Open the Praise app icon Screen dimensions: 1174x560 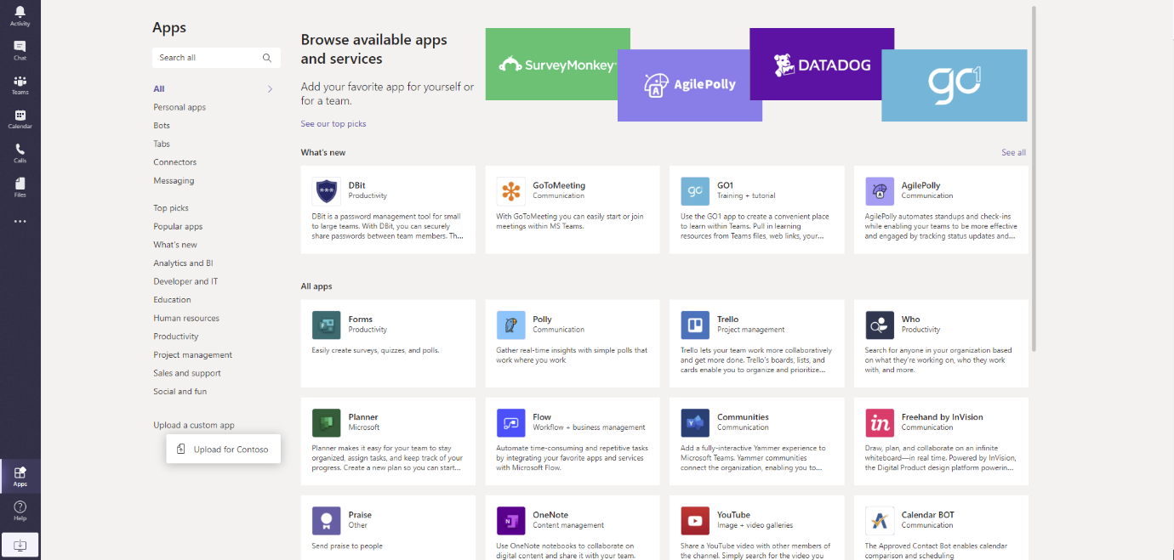tap(326, 521)
